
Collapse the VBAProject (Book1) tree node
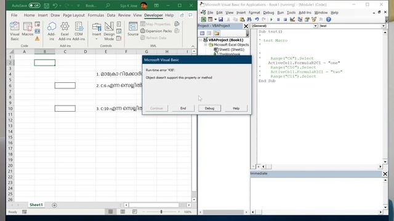[200, 40]
